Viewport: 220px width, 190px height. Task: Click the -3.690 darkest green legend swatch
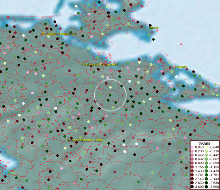click(206, 187)
